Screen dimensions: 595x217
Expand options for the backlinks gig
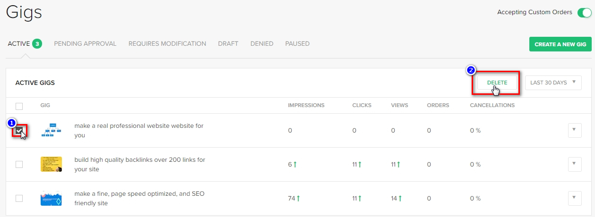click(x=574, y=164)
